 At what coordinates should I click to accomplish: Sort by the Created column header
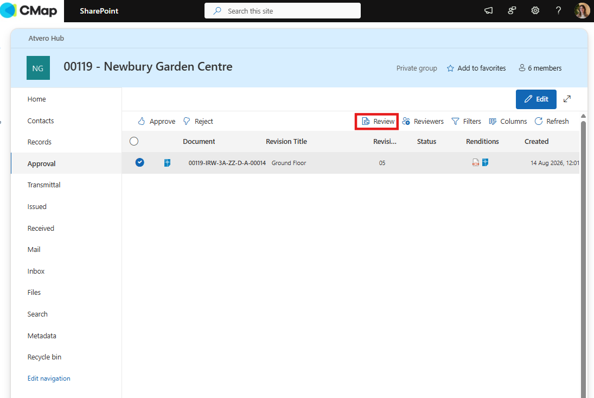536,141
